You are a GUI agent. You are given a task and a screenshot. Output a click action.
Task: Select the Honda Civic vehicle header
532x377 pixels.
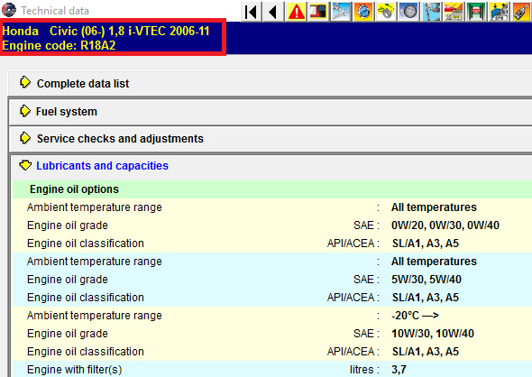(113, 37)
